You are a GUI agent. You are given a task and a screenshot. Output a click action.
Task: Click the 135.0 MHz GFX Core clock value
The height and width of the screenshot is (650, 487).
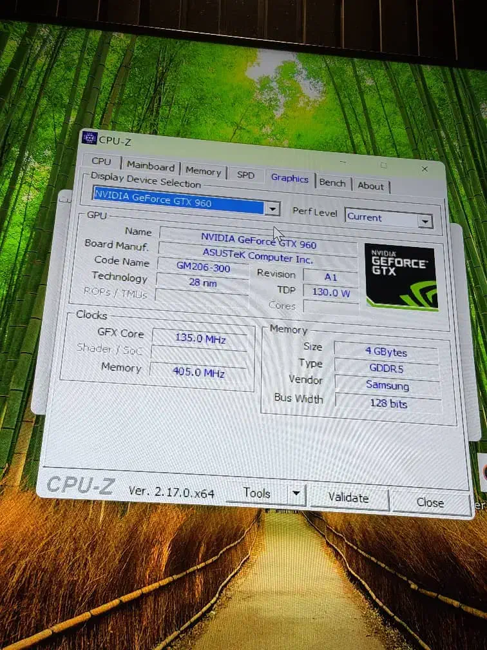point(200,339)
